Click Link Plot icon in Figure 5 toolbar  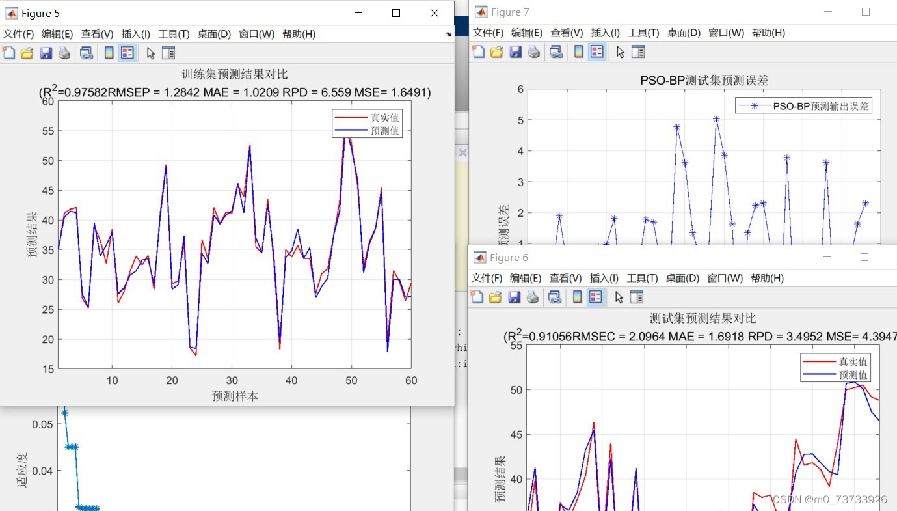[87, 53]
